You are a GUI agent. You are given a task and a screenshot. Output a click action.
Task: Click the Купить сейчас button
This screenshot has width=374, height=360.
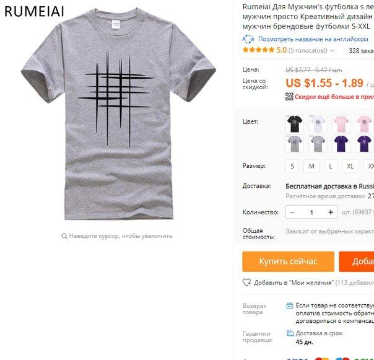click(x=288, y=261)
